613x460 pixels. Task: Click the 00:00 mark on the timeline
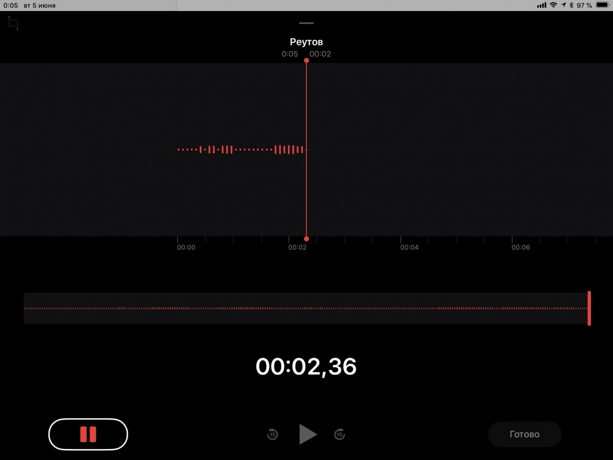(186, 247)
